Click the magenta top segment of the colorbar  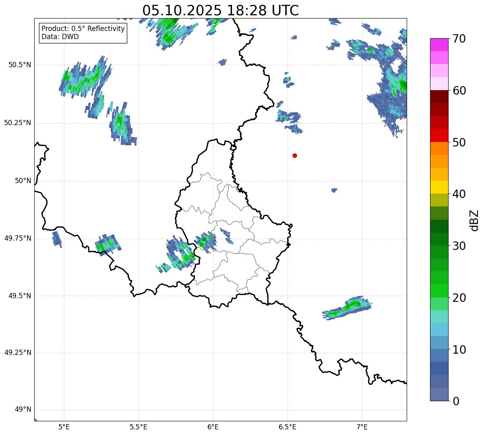(x=439, y=45)
